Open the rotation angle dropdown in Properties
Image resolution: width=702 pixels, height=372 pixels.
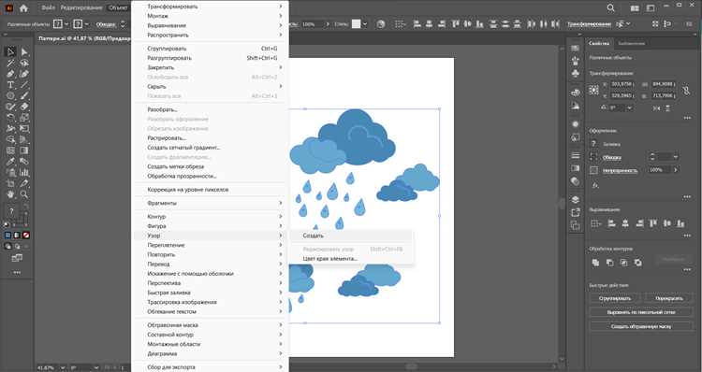(x=630, y=107)
